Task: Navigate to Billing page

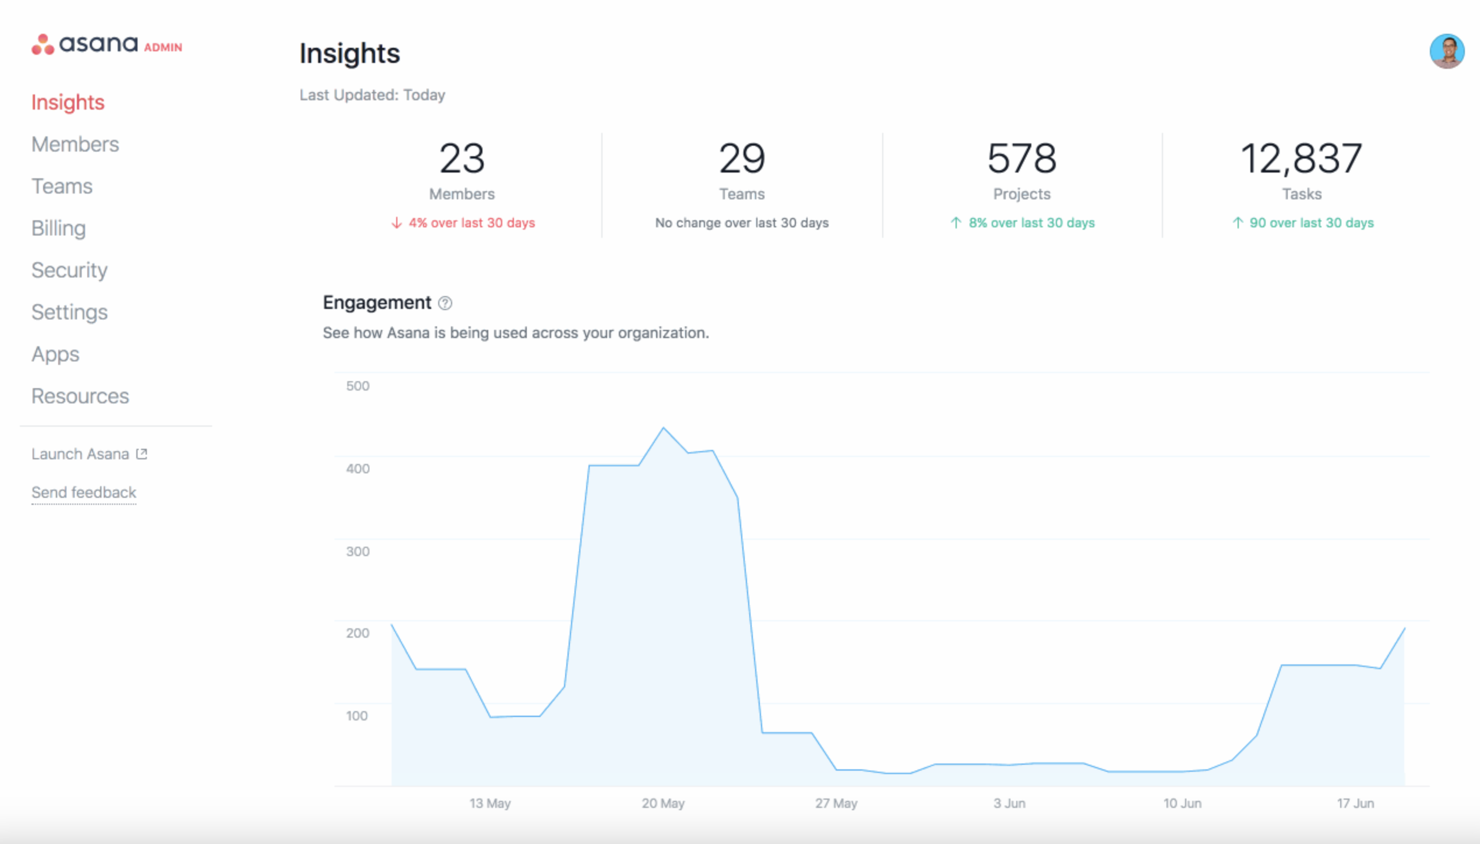Action: [x=58, y=228]
